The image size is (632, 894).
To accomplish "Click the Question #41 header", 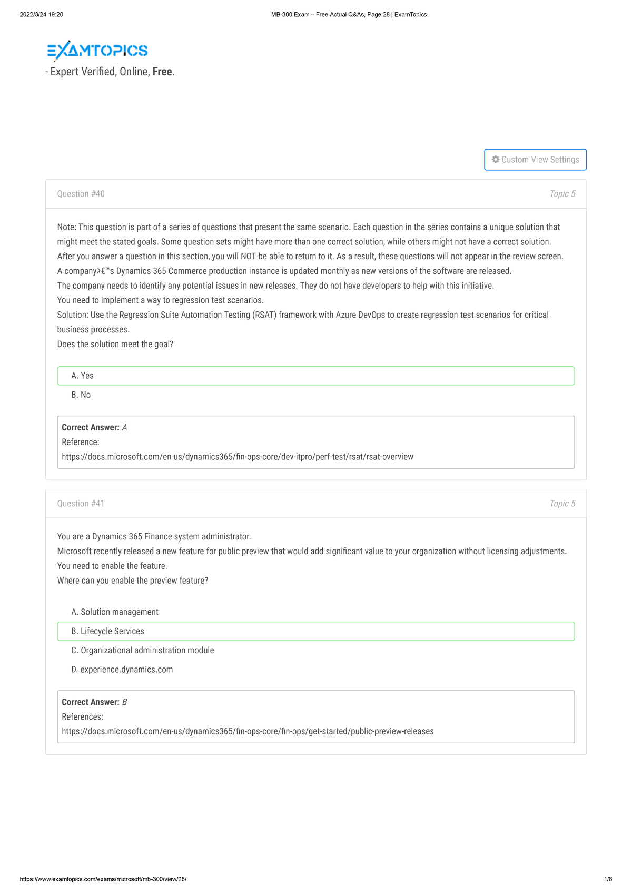I will click(x=81, y=503).
